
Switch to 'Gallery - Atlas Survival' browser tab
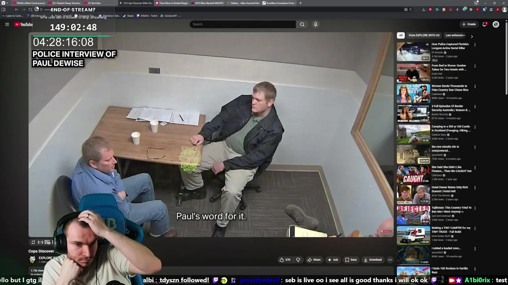(242, 3)
